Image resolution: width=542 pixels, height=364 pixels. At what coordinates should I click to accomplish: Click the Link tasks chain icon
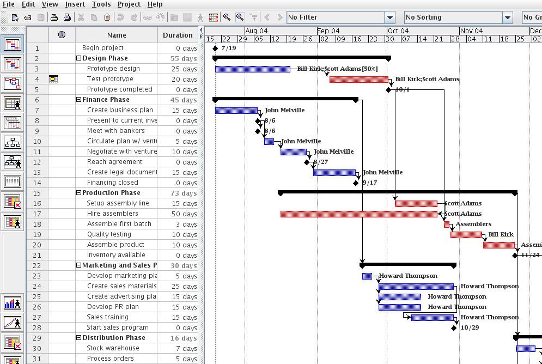coord(148,17)
